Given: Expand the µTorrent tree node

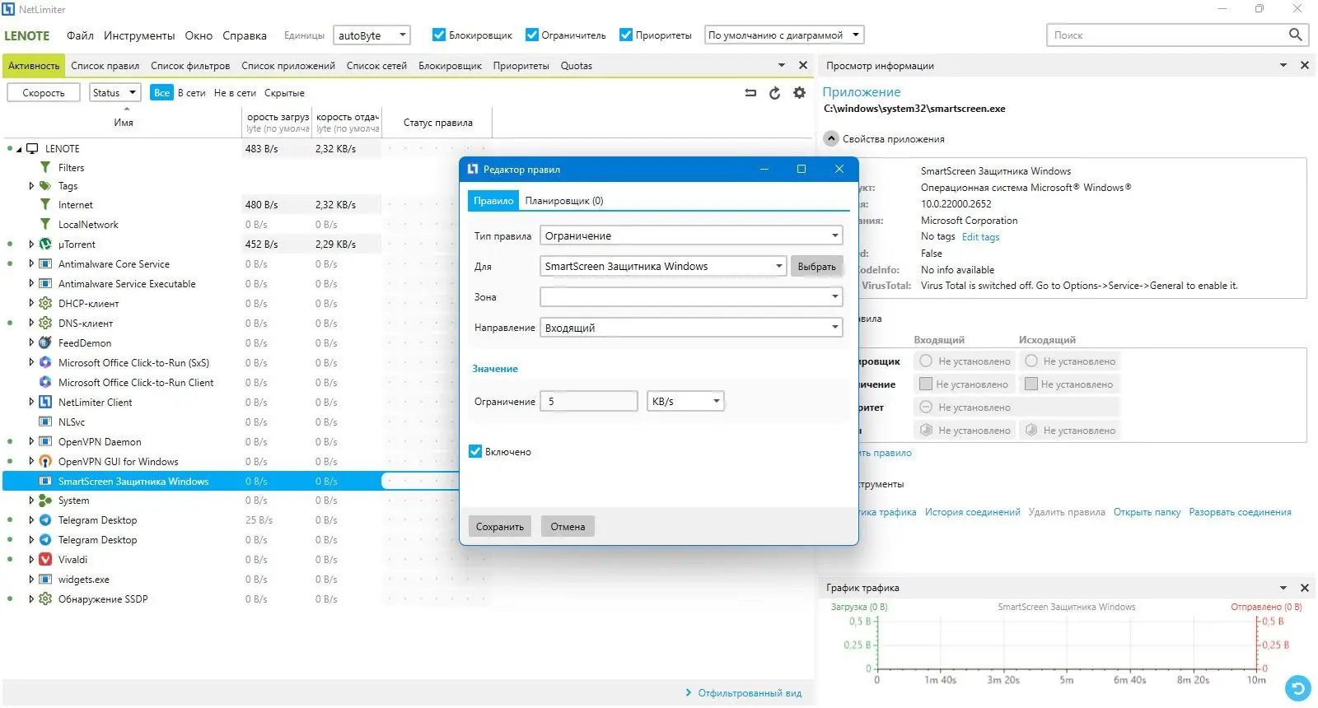Looking at the screenshot, I should pyautogui.click(x=31, y=244).
